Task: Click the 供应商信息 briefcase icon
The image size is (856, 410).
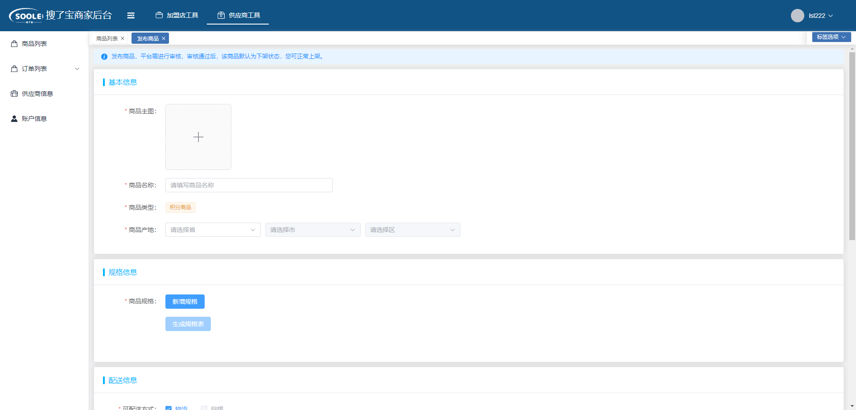Action: (x=14, y=94)
